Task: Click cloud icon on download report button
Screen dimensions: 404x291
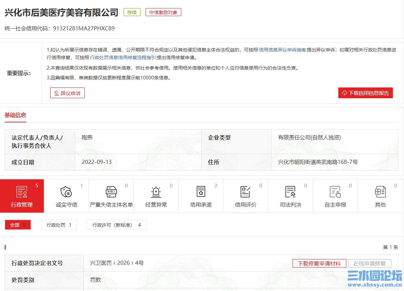Action: click(344, 93)
